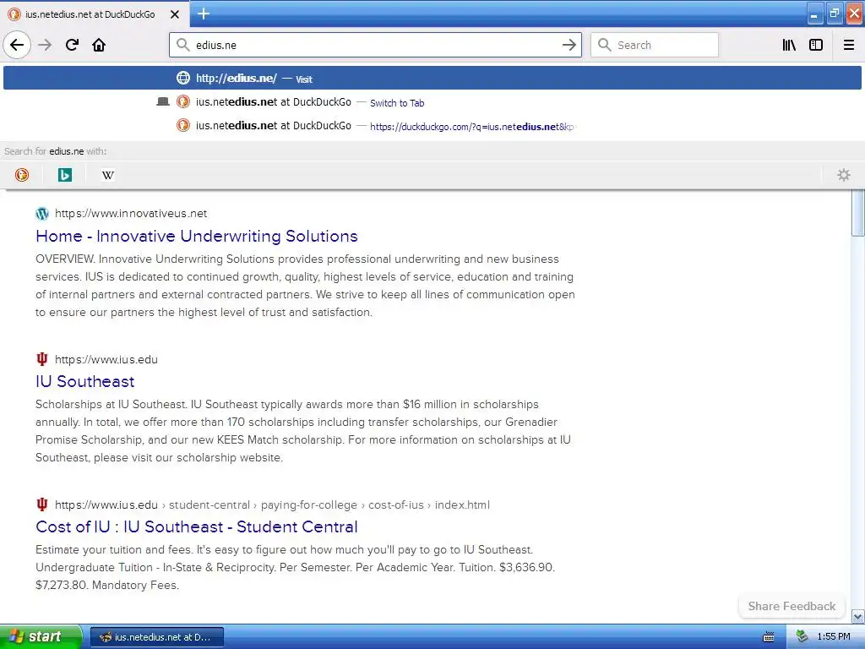Viewport: 865px width, 649px height.
Task: Click the Windows start button
Action: (41, 637)
